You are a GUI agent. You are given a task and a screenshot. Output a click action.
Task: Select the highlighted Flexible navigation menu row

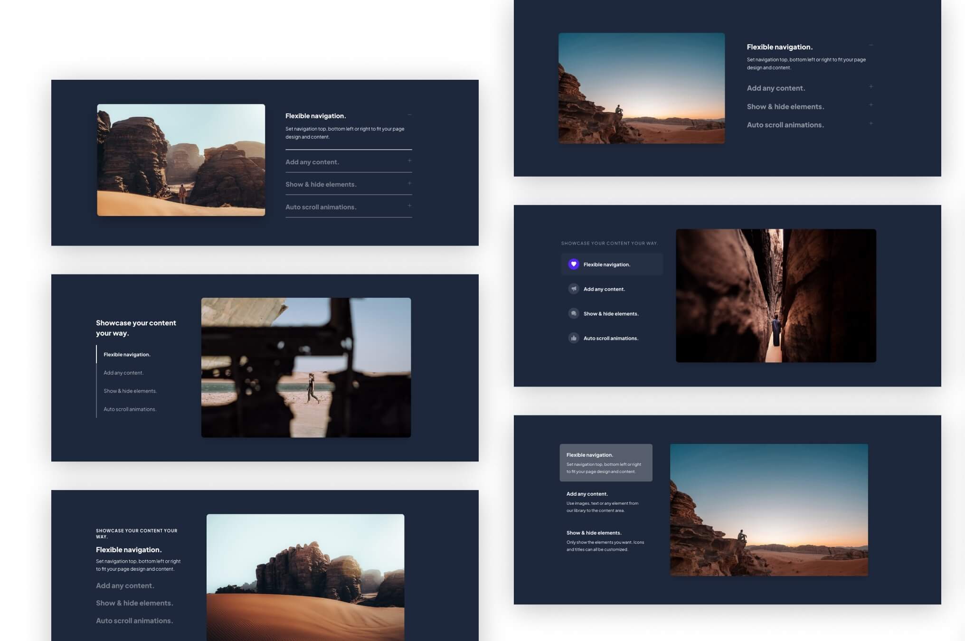click(x=612, y=264)
